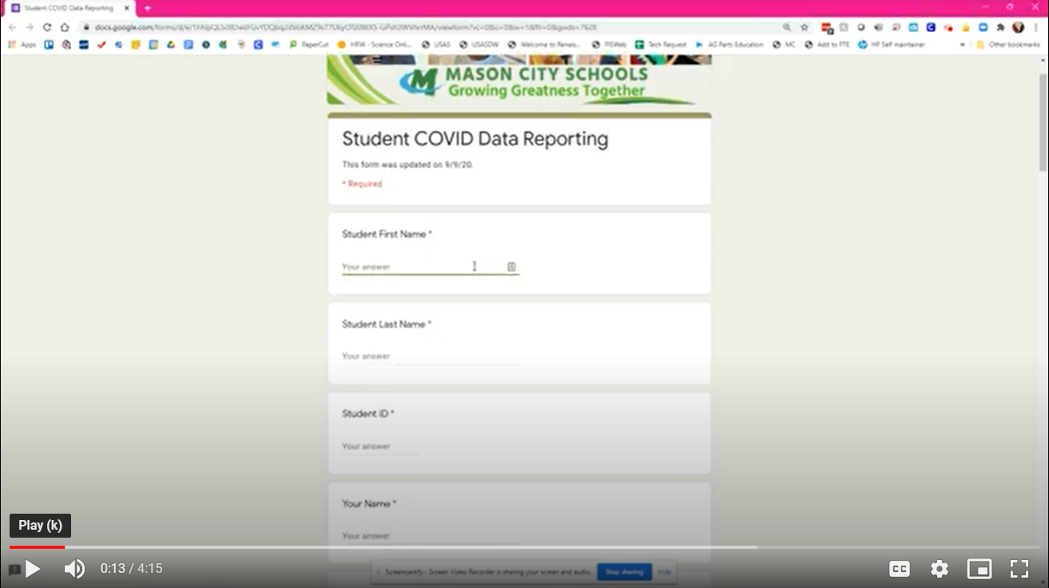Open the MC bookmark
Screen dimensions: 1049x588
pyautogui.click(x=784, y=45)
